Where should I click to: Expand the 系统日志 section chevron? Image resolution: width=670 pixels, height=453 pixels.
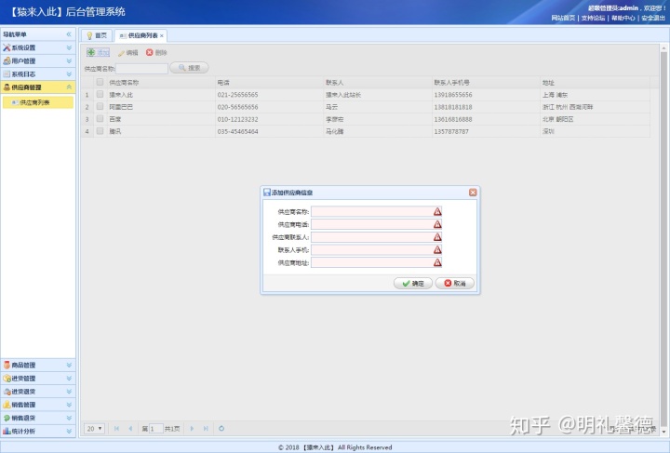click(x=69, y=73)
